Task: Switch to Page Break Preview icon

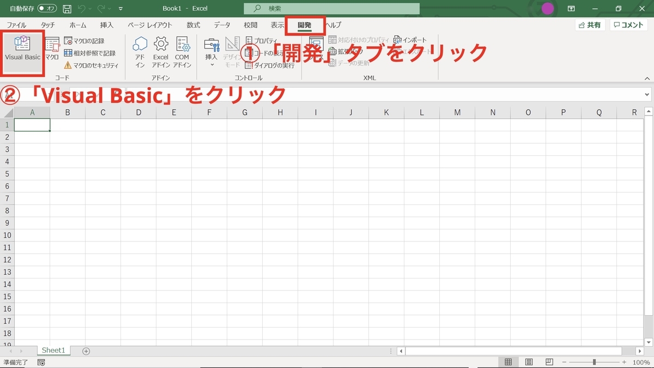Action: [x=549, y=363]
